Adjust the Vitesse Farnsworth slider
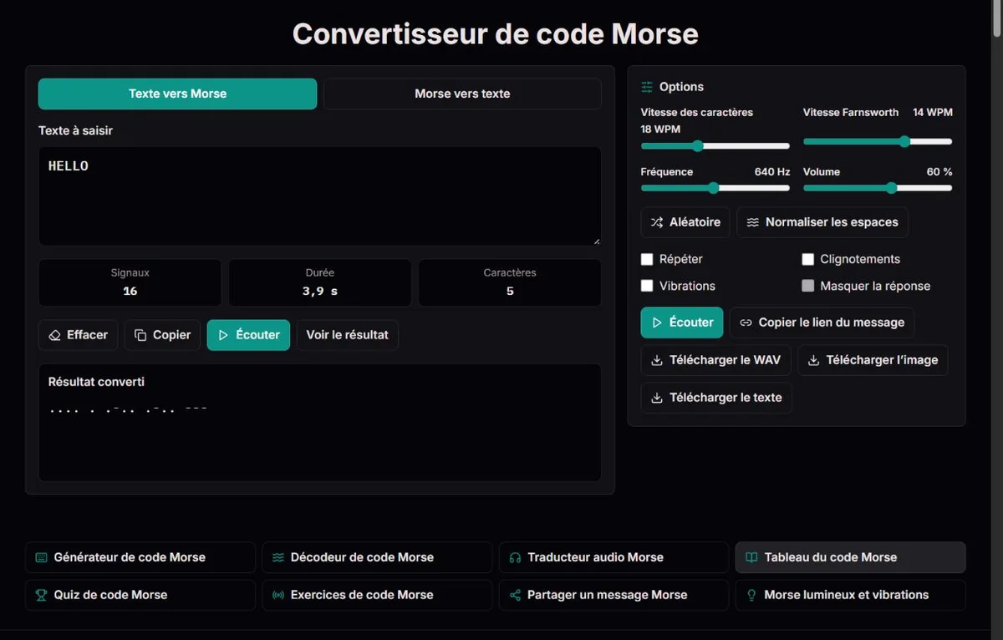This screenshot has height=640, width=1003. pos(878,142)
